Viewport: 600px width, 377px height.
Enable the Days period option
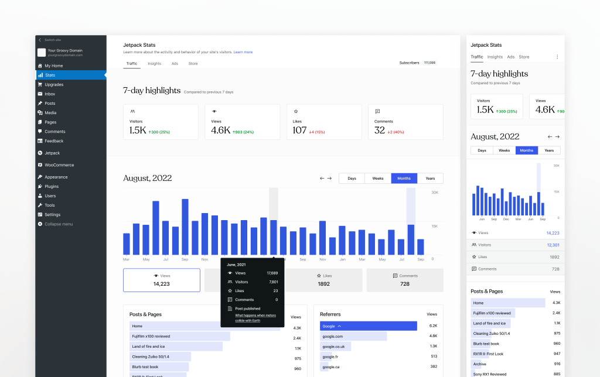tap(352, 178)
